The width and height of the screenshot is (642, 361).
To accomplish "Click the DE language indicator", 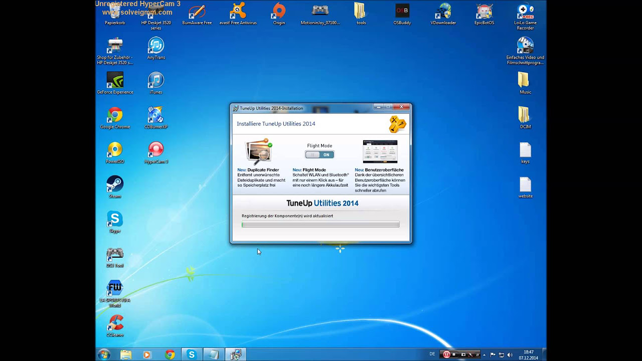I will (432, 354).
